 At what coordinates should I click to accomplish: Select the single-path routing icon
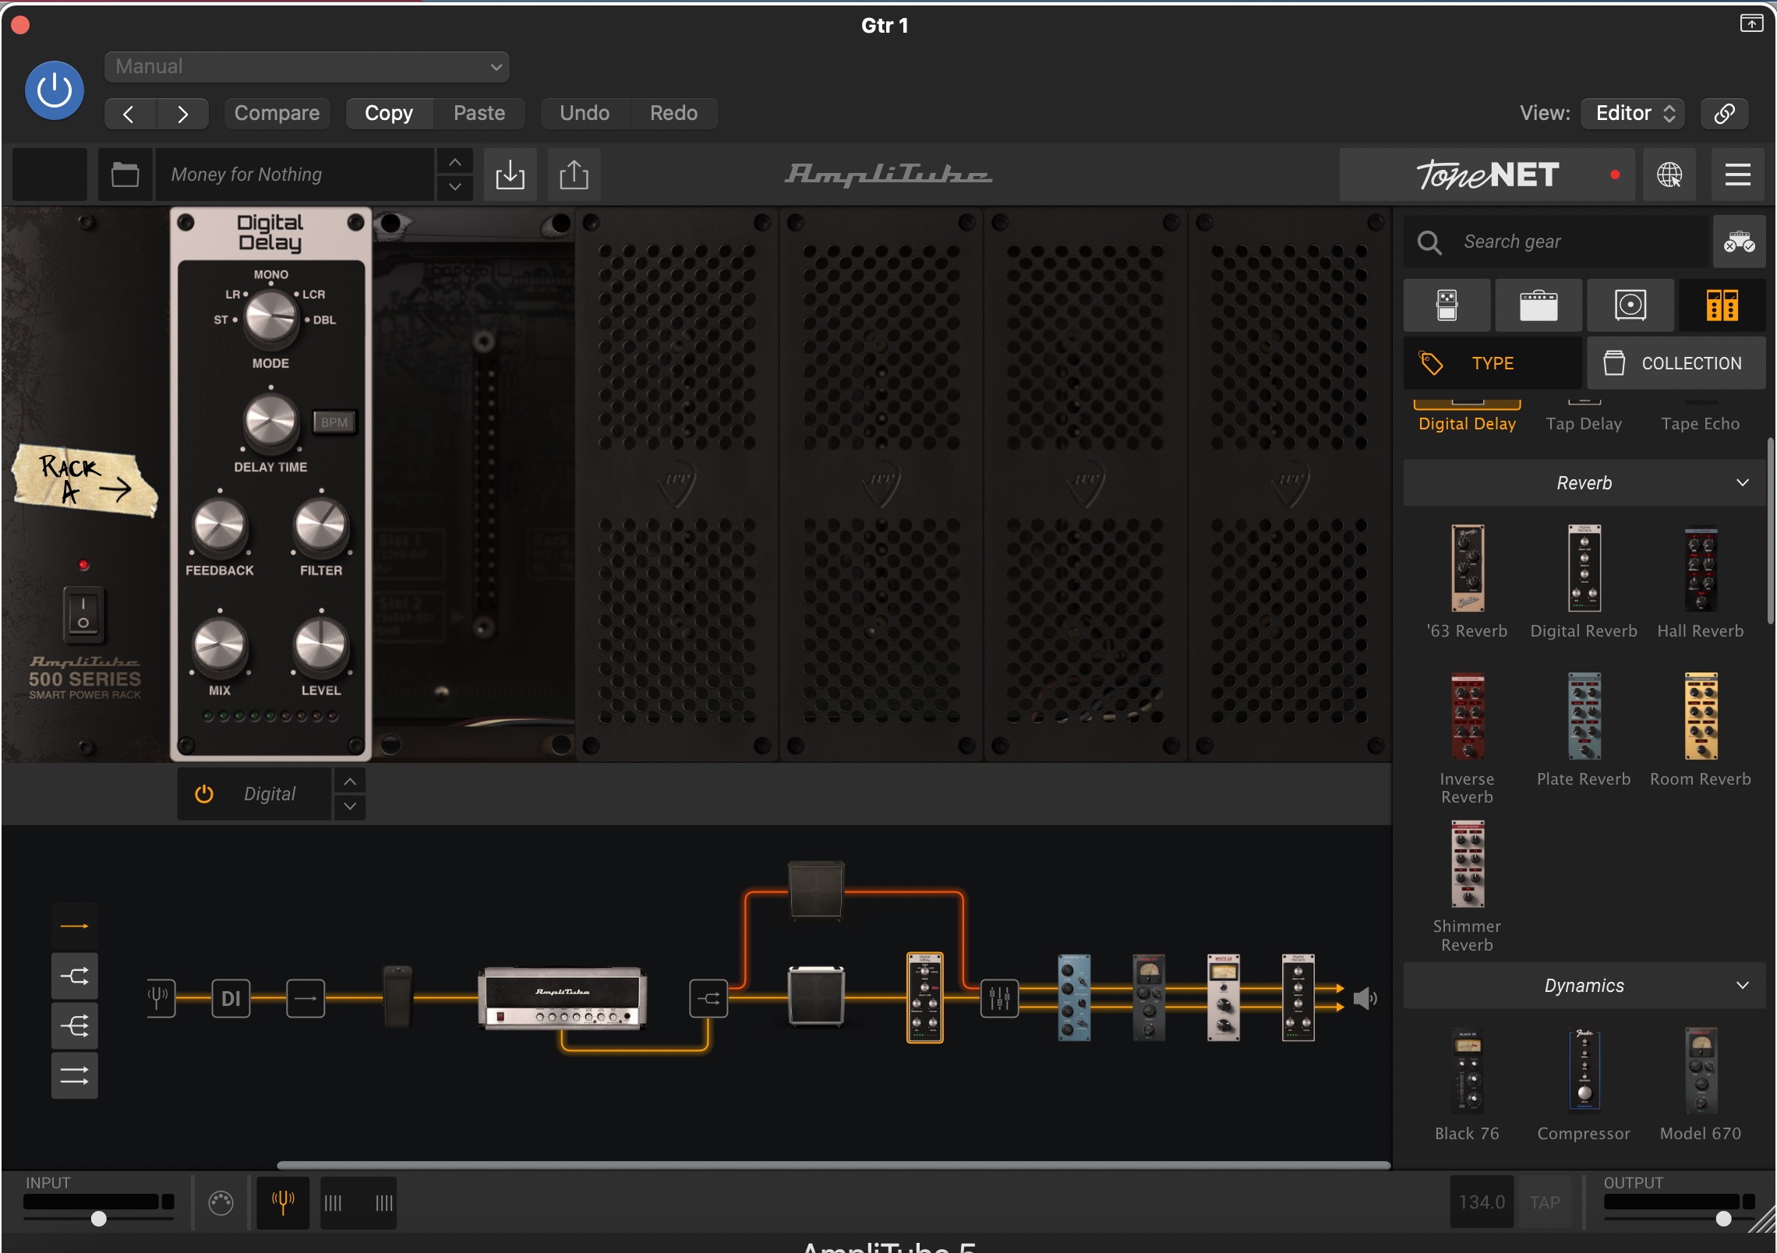coord(75,926)
